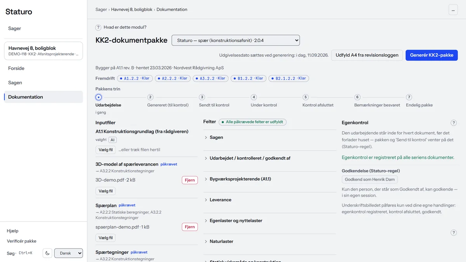Select step 4 Under kontrol
Viewport: 466px width, 262px height.
tap(254, 97)
